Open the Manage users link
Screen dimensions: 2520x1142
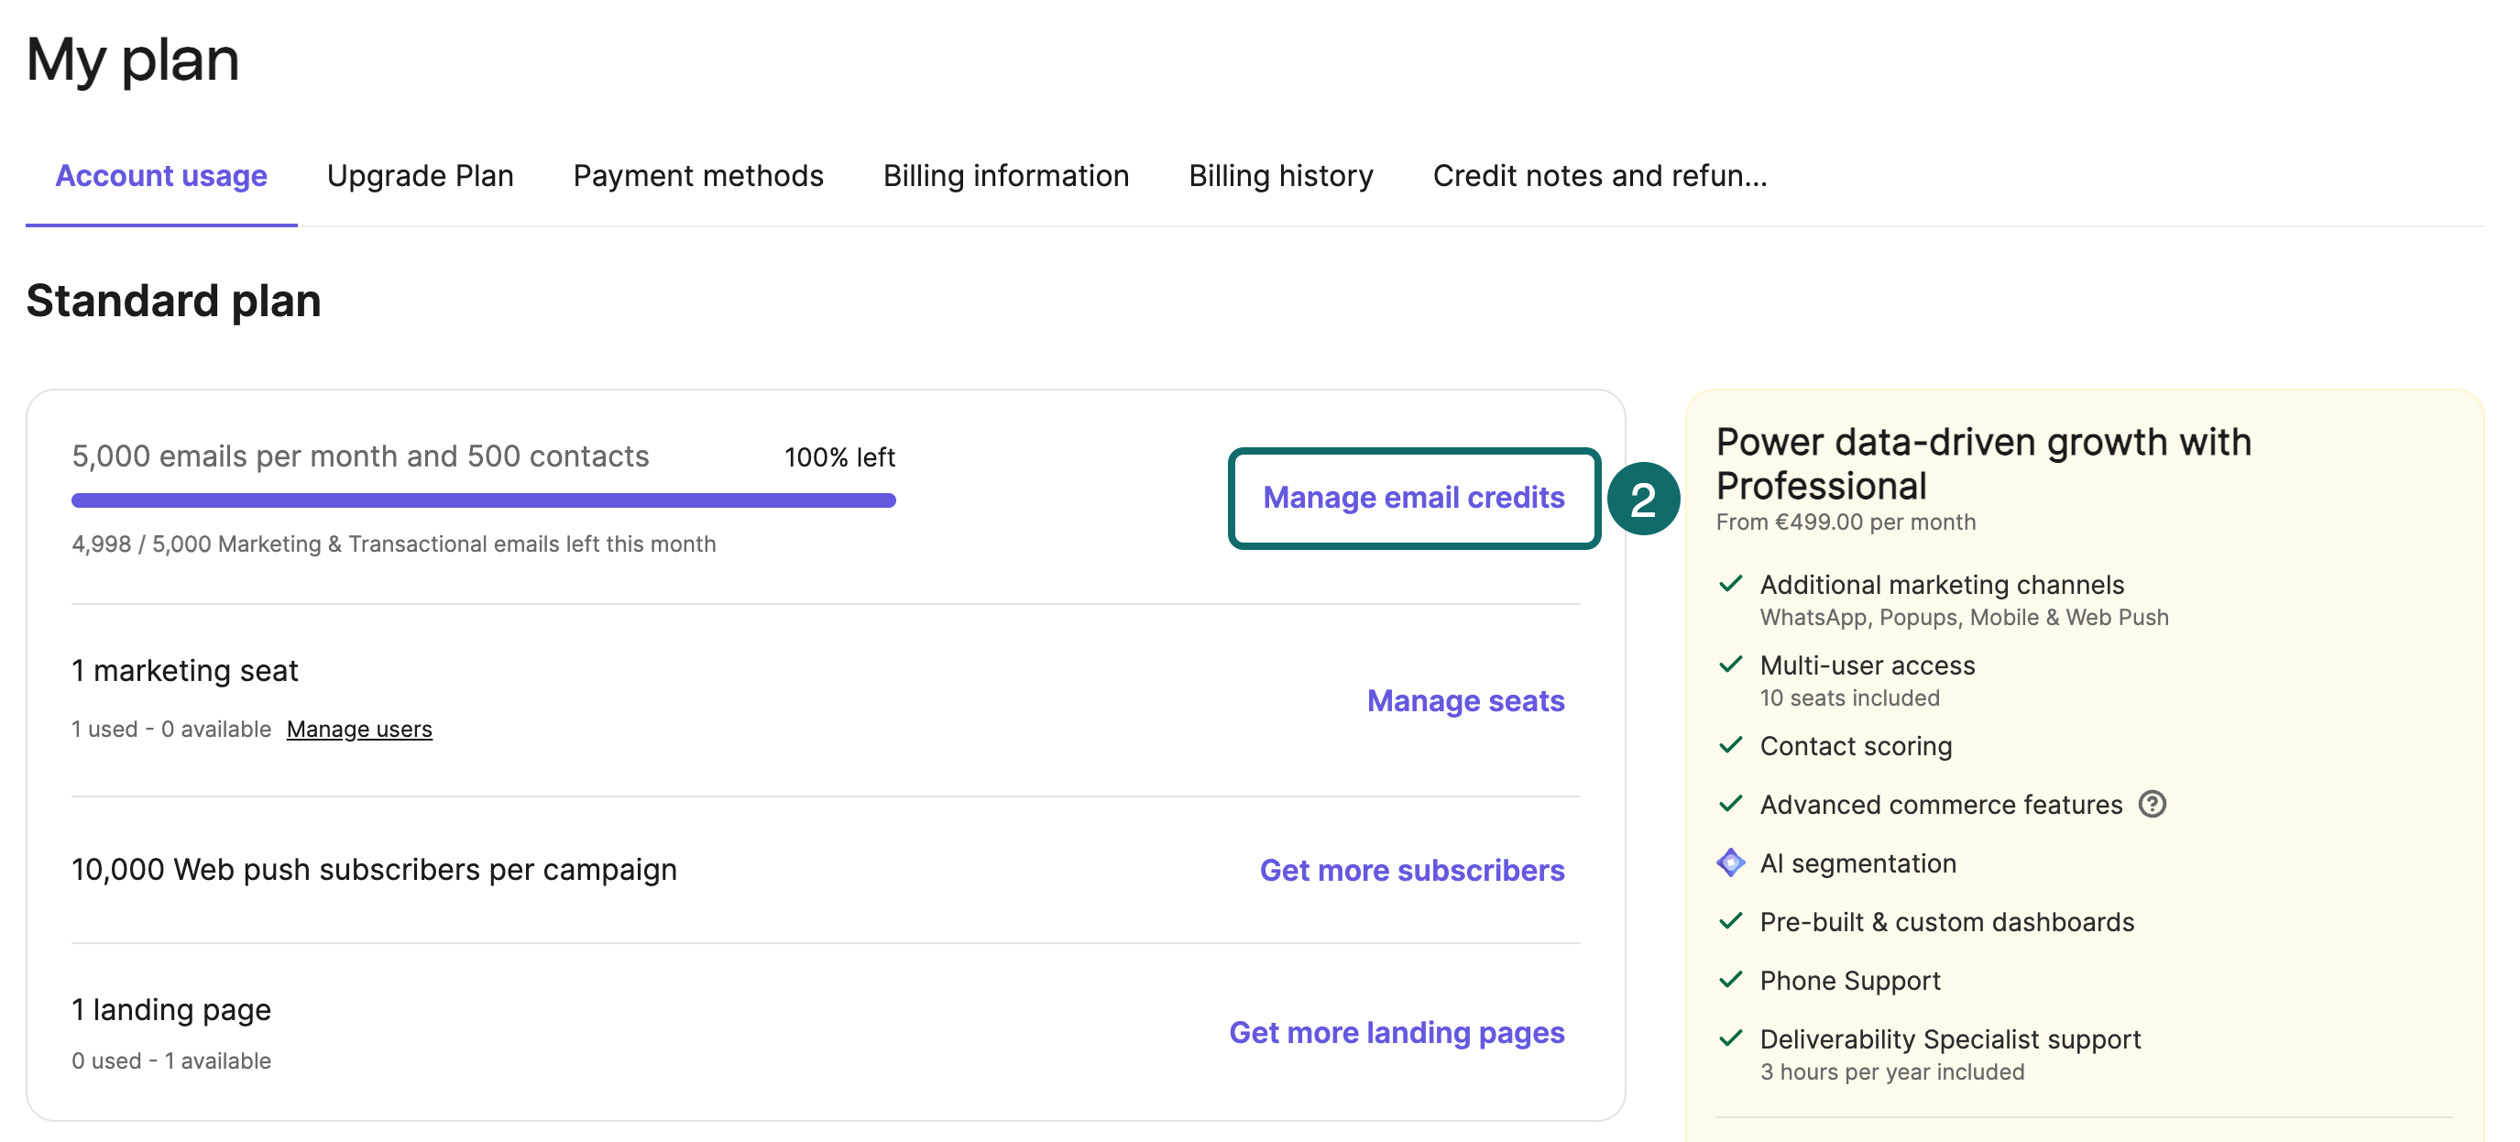(359, 728)
